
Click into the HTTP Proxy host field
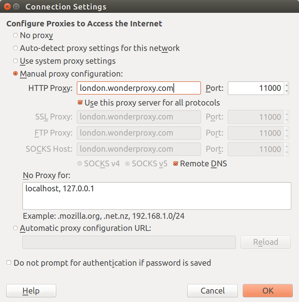pyautogui.click(x=139, y=88)
